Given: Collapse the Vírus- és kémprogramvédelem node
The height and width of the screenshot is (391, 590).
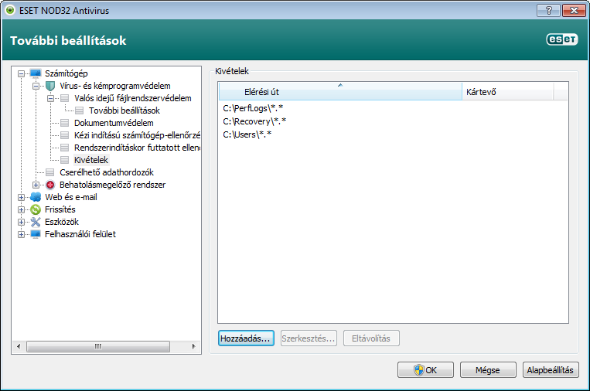Looking at the screenshot, I should (36, 86).
